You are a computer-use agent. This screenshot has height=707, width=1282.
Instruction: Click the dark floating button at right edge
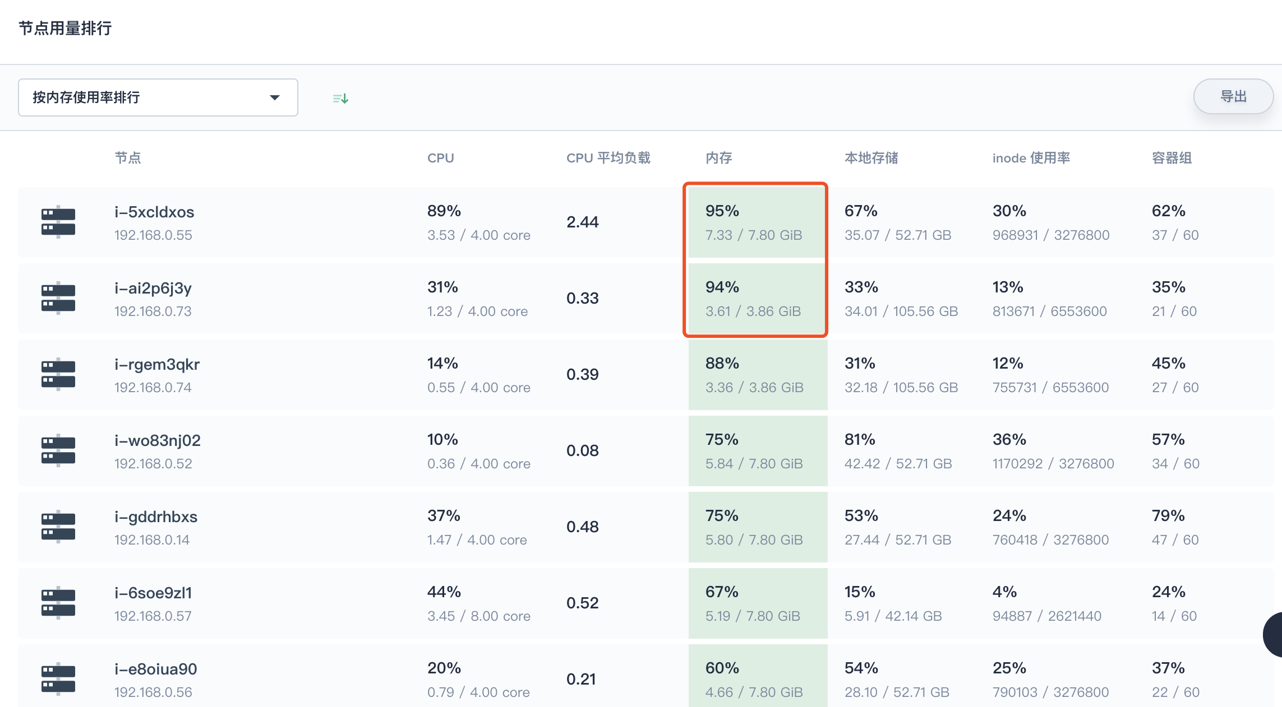click(1273, 635)
